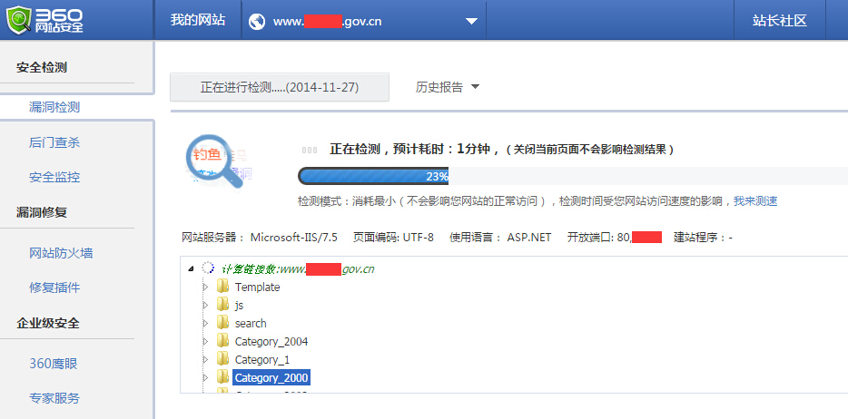Click the Template folder icon
Viewport: 848px width, 419px height.
222,287
